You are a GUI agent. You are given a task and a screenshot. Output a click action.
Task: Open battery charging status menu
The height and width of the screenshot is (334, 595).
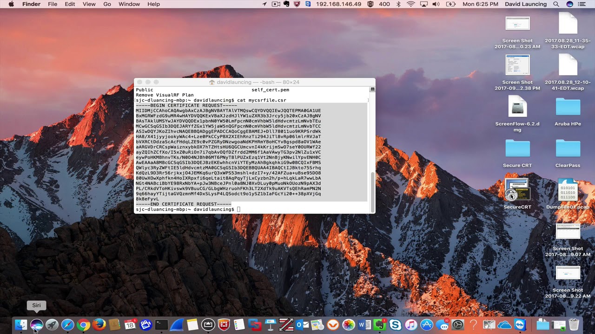(450, 4)
